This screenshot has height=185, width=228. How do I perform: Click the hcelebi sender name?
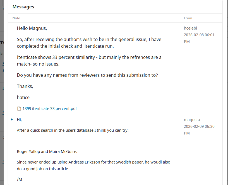pos(190,28)
